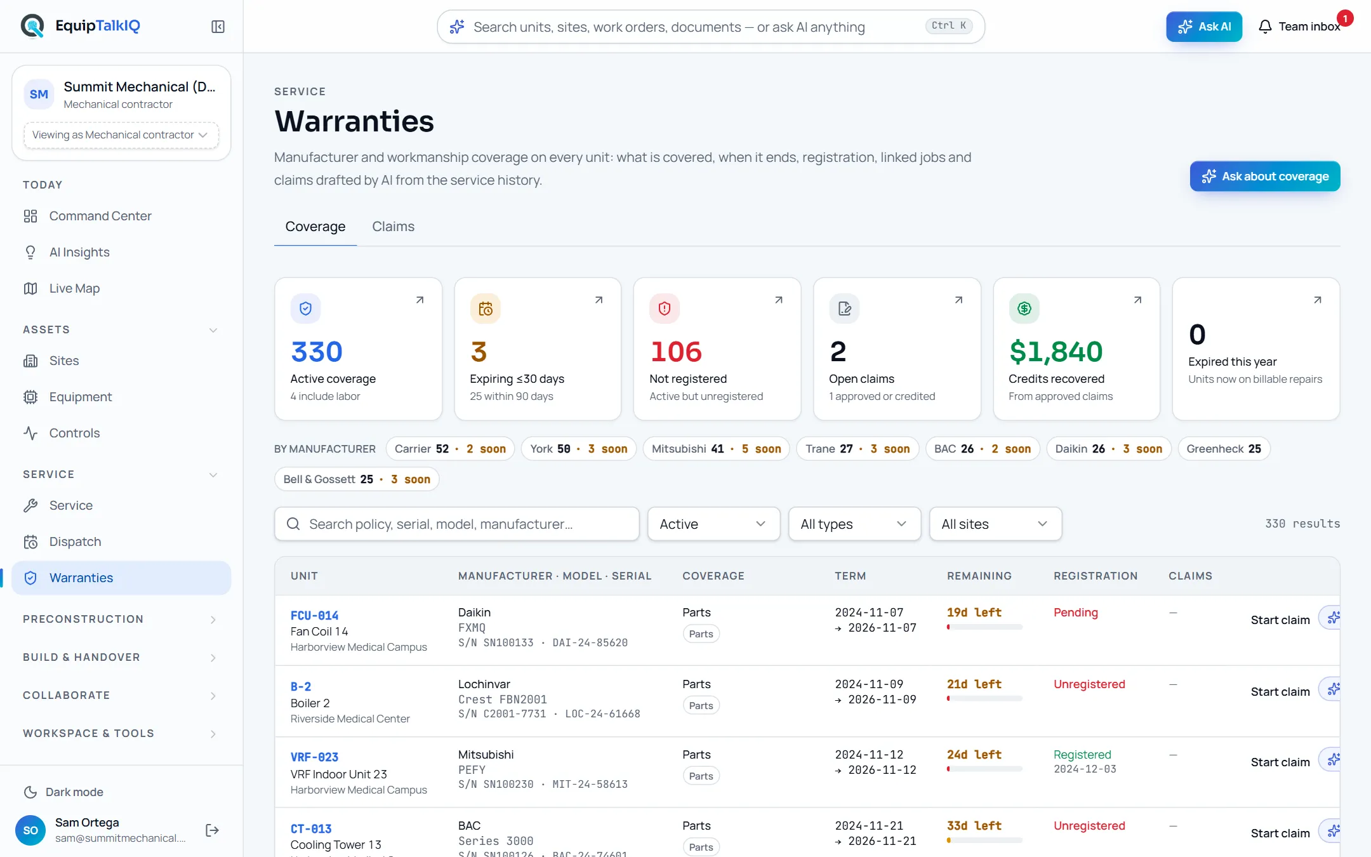1371x857 pixels.
Task: Open the All types filter dropdown
Action: [854, 524]
